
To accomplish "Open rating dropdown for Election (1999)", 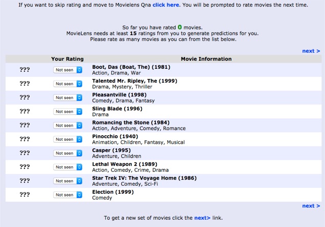I will (68, 195).
